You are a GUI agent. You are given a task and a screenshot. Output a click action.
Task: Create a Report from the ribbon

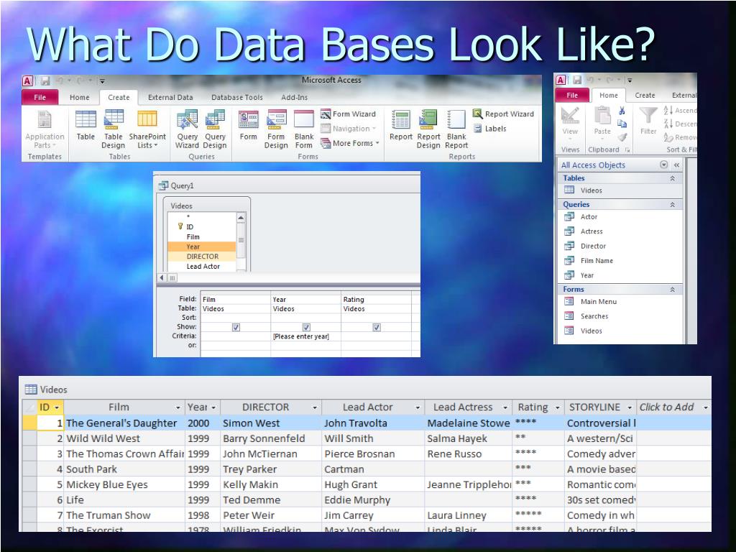click(x=401, y=125)
